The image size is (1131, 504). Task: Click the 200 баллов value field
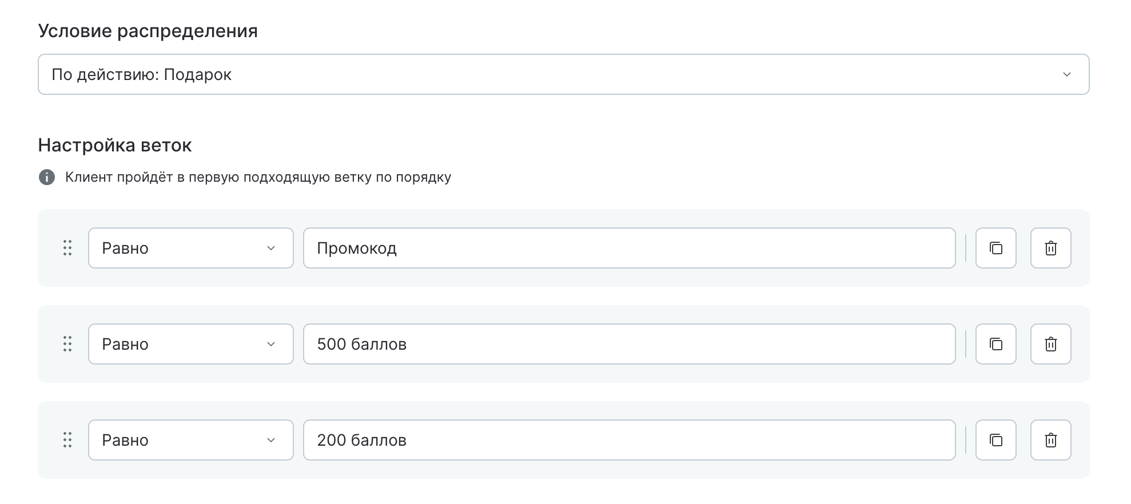(629, 440)
